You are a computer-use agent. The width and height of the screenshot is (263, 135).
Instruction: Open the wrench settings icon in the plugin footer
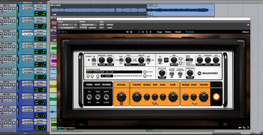[244, 128]
